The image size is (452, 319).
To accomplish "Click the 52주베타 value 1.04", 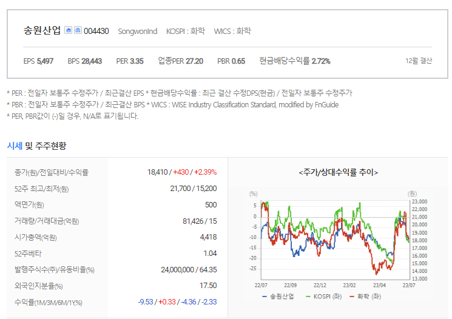I will tap(210, 254).
